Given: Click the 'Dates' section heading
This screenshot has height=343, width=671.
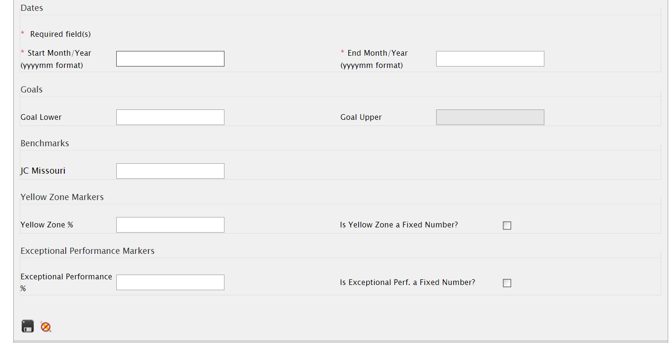Looking at the screenshot, I should tap(32, 8).
